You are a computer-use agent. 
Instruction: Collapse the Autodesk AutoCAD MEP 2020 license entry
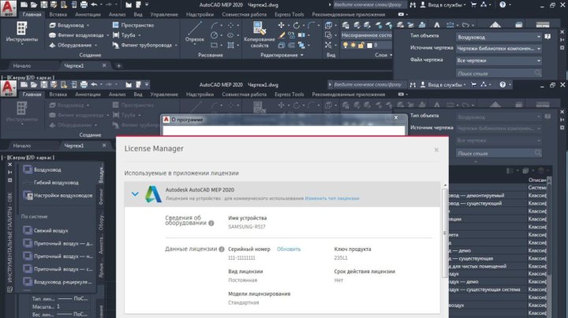[134, 194]
